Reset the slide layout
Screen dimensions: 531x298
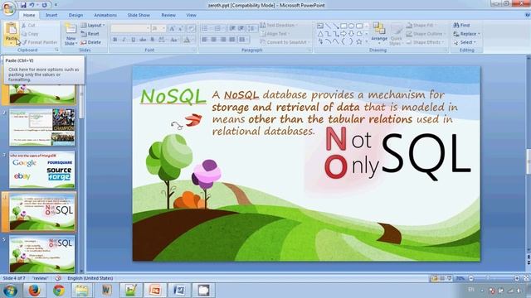pos(90,34)
